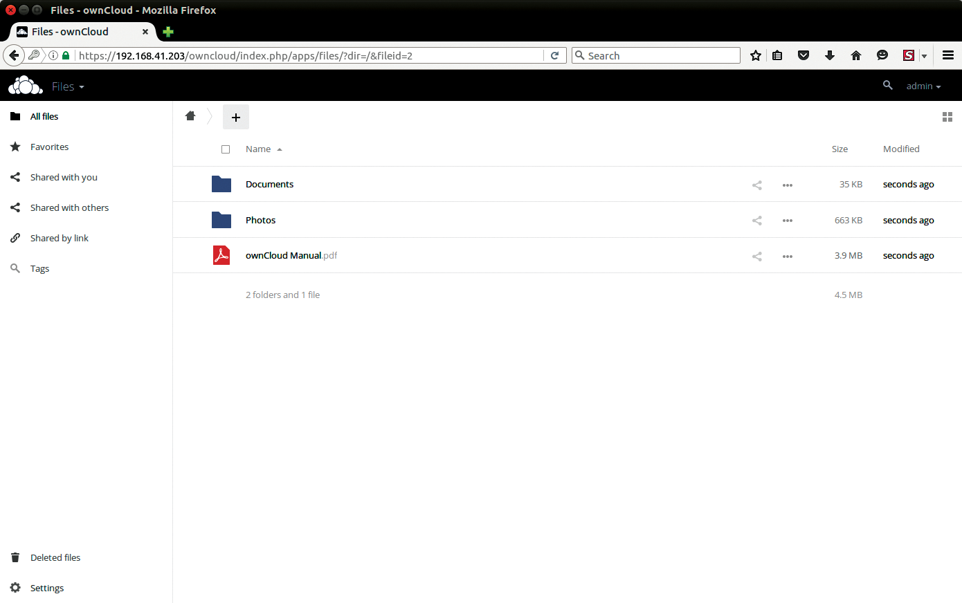Click the share icon next to Documents
The image size is (962, 603).
click(756, 185)
